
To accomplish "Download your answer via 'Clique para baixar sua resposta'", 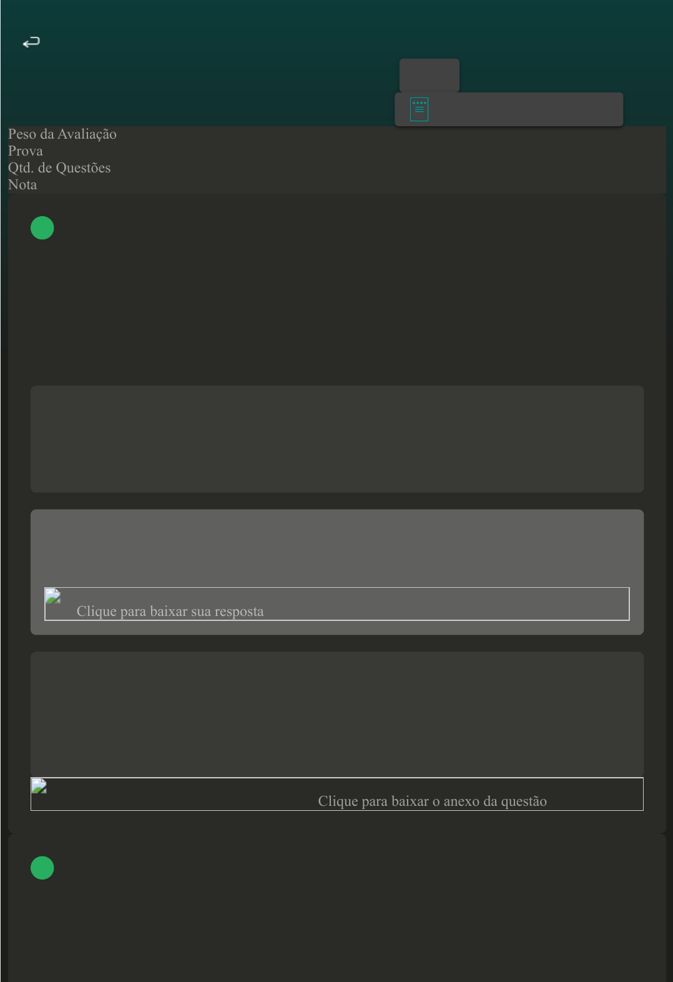I will [x=170, y=611].
